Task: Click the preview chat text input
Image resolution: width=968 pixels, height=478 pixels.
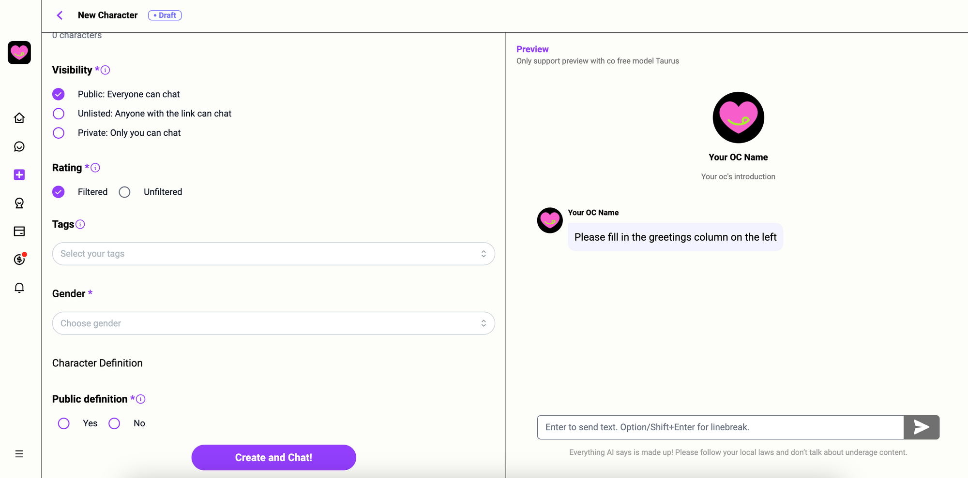Action: (x=720, y=427)
